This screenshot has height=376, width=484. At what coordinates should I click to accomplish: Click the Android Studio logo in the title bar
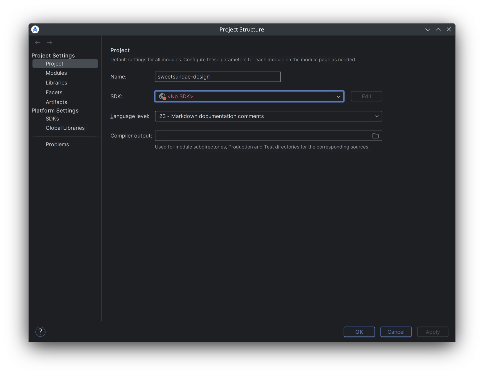tap(35, 29)
